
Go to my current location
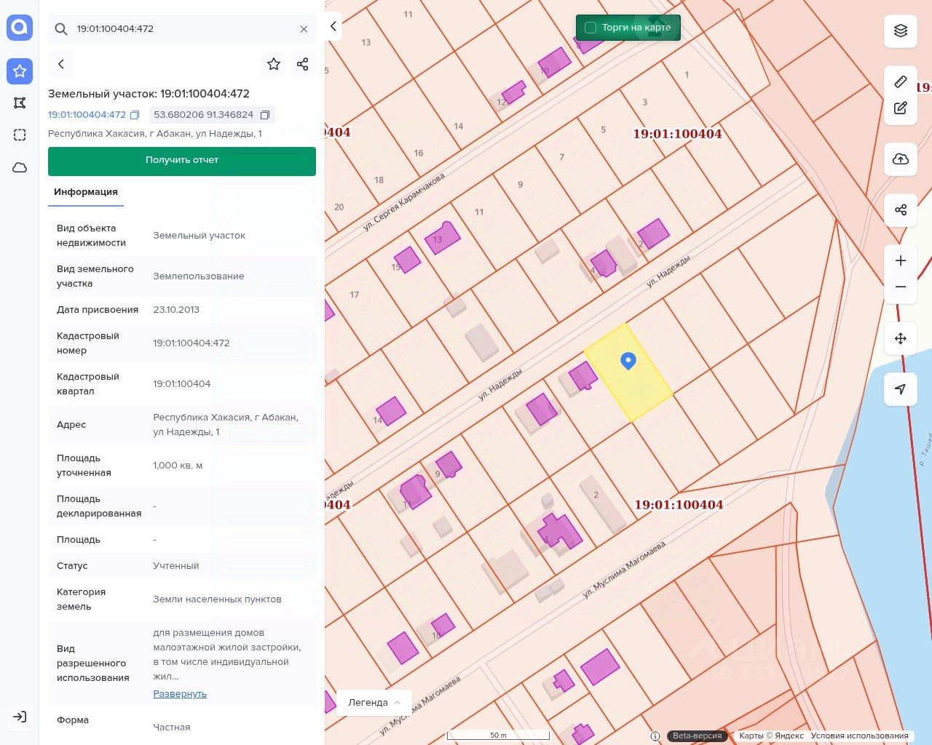click(901, 389)
